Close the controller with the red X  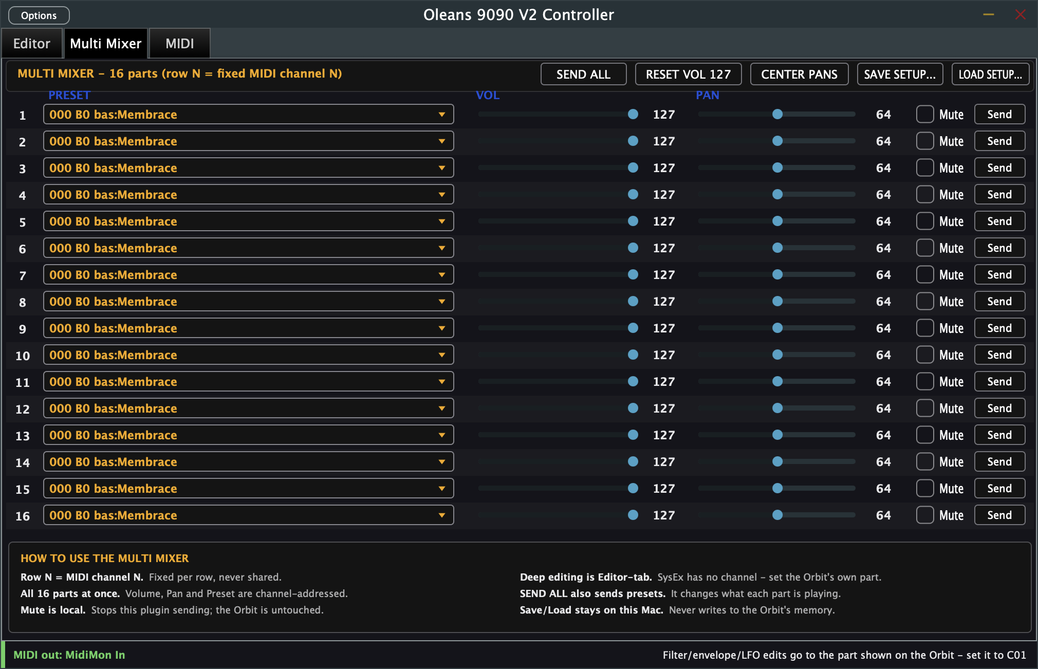coord(1021,15)
